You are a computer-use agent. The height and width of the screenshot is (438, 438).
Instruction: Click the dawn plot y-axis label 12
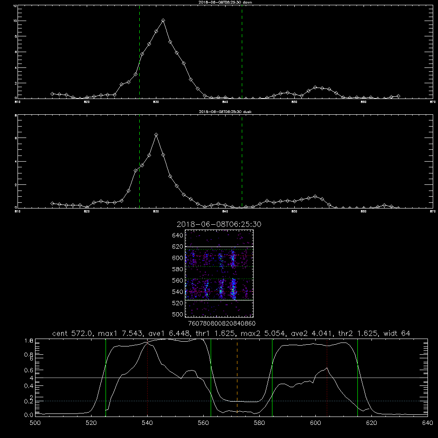coord(15,6)
